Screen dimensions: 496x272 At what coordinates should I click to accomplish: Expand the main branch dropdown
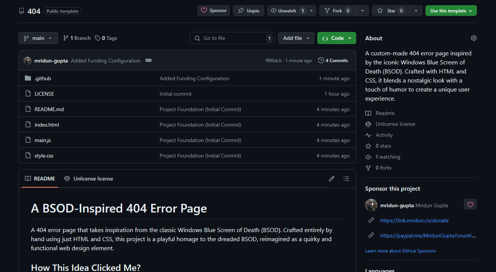click(x=38, y=38)
